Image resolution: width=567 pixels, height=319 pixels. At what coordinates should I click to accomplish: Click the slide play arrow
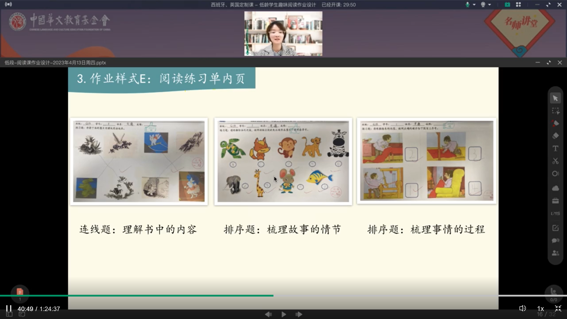pyautogui.click(x=283, y=314)
